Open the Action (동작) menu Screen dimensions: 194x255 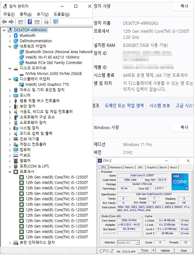[26, 14]
